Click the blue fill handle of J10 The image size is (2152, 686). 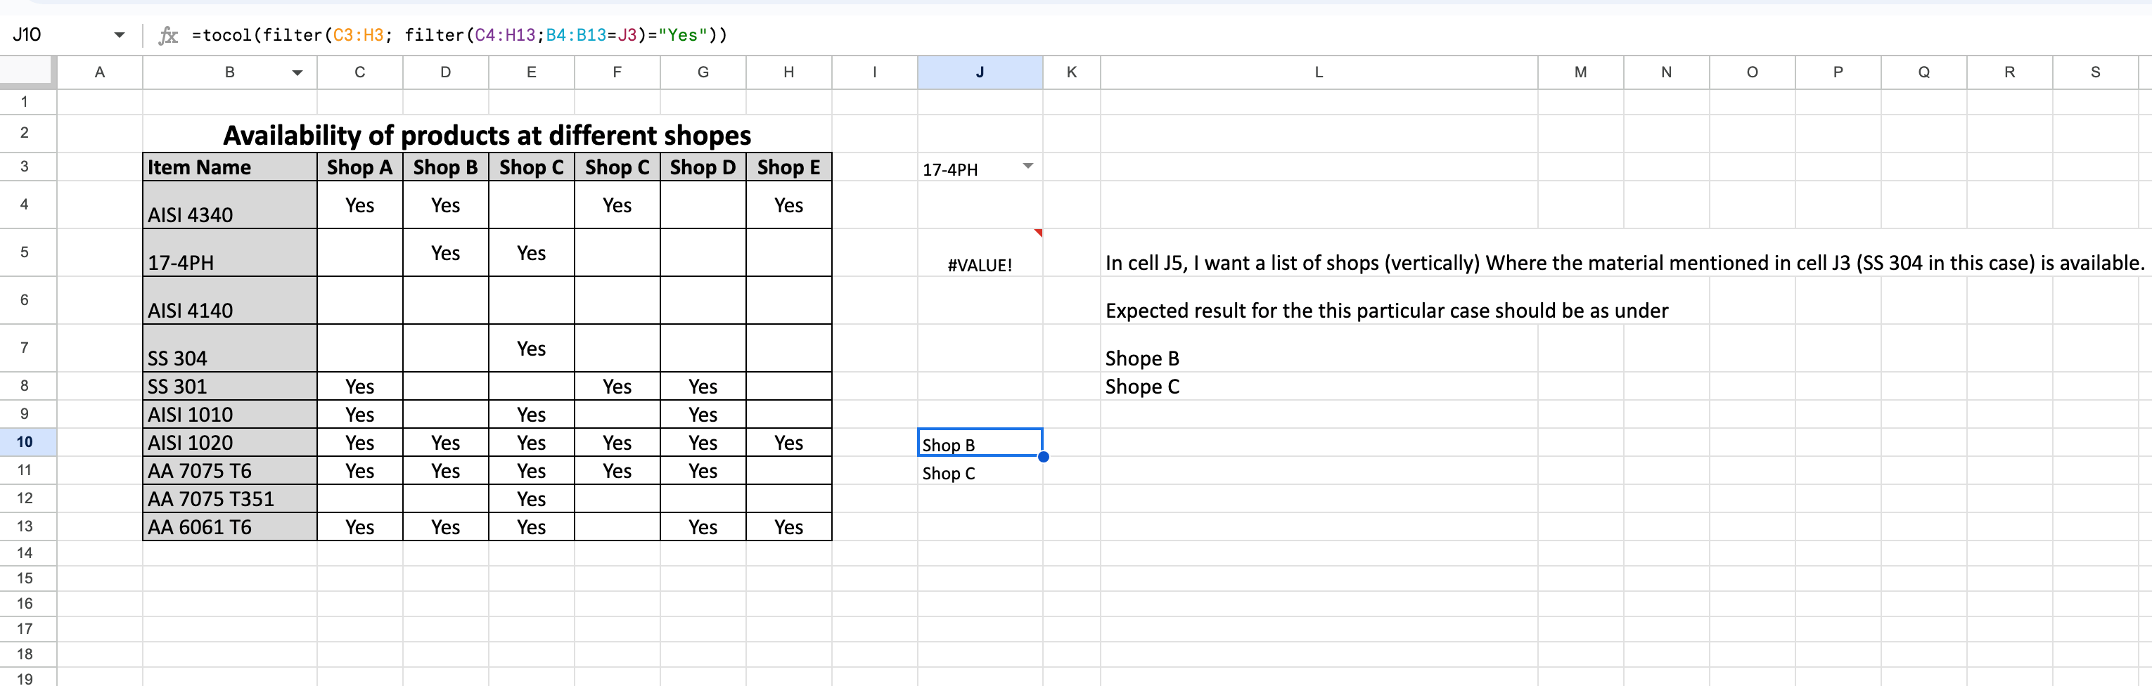click(x=1044, y=456)
